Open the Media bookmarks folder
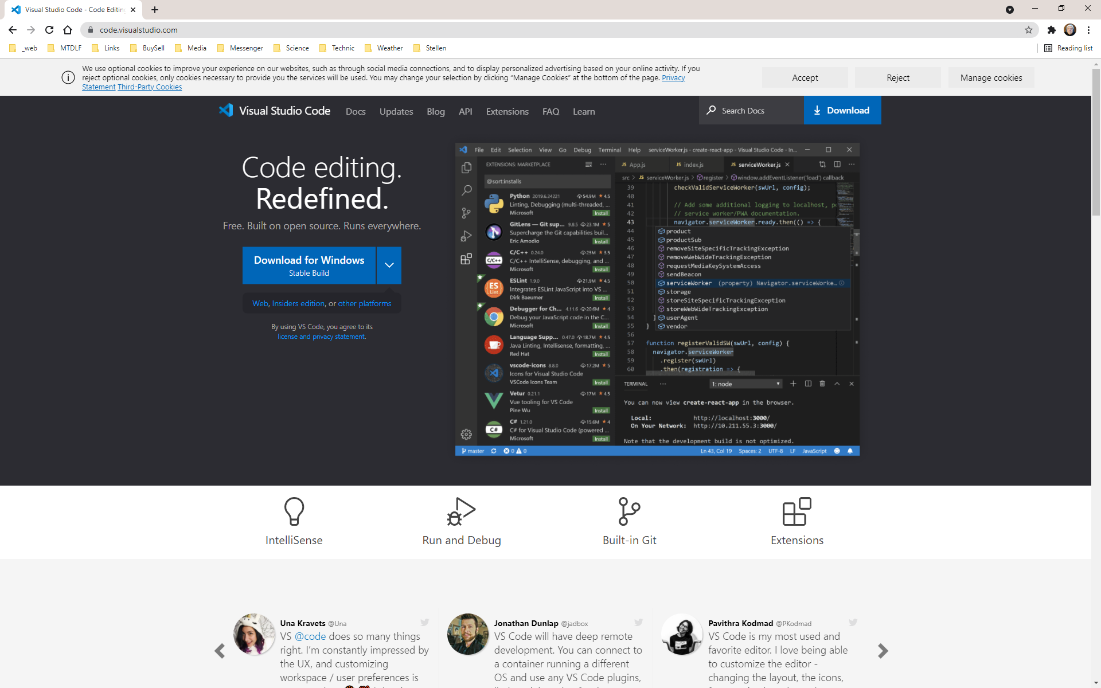Screen dimensions: 1101x688 pyautogui.click(x=191, y=48)
